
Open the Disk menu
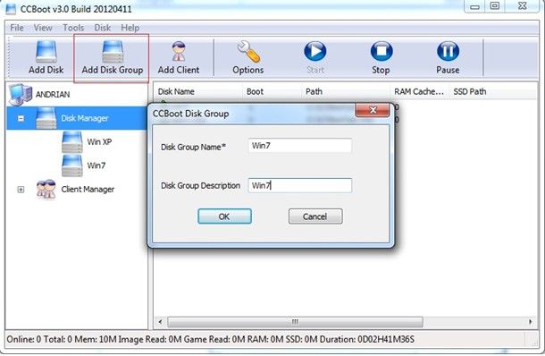(x=102, y=28)
